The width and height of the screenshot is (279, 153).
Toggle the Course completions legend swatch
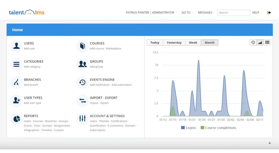202,128
